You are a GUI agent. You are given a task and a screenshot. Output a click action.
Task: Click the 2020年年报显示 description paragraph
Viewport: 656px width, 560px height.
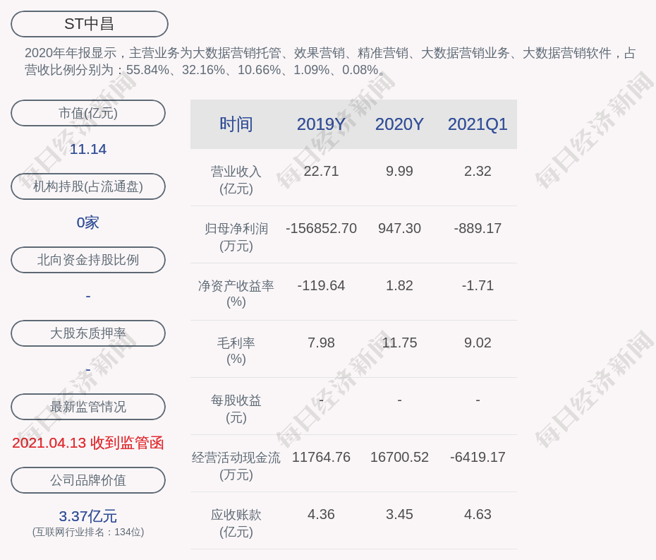[x=330, y=61]
